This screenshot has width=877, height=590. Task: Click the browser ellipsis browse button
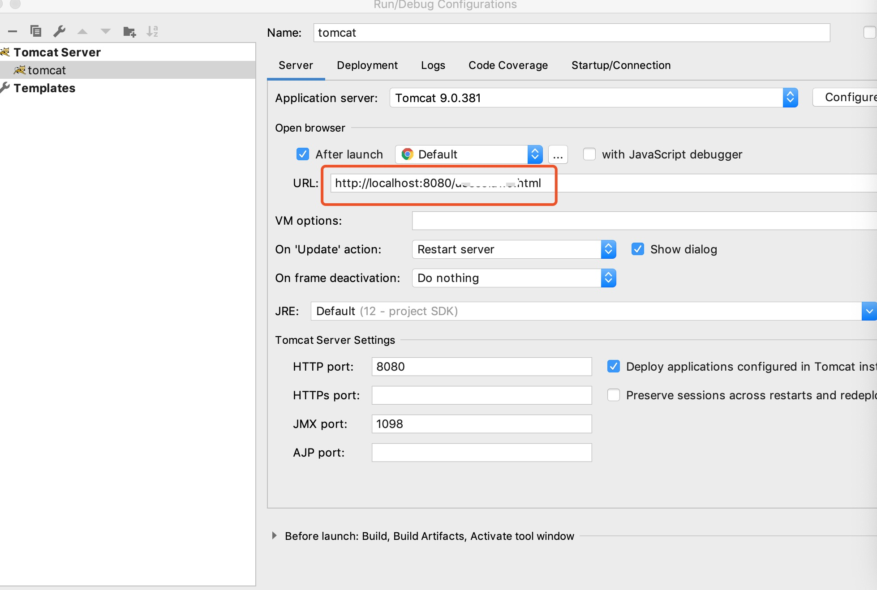tap(558, 155)
